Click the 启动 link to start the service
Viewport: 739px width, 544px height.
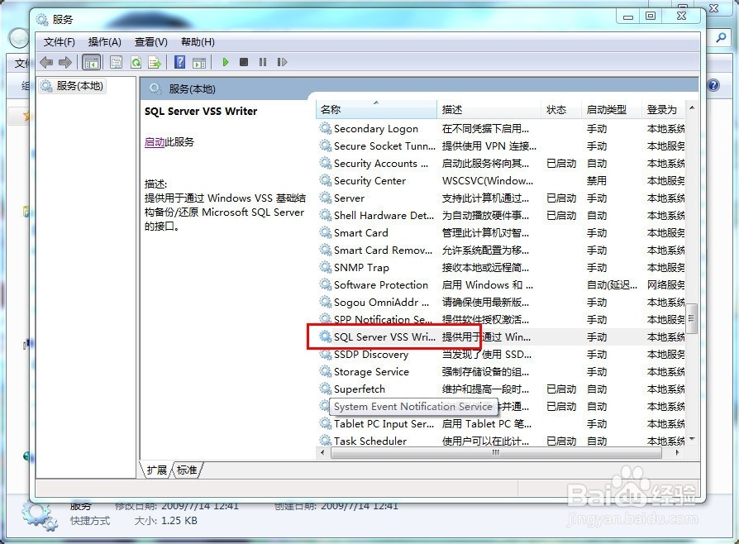coord(154,142)
